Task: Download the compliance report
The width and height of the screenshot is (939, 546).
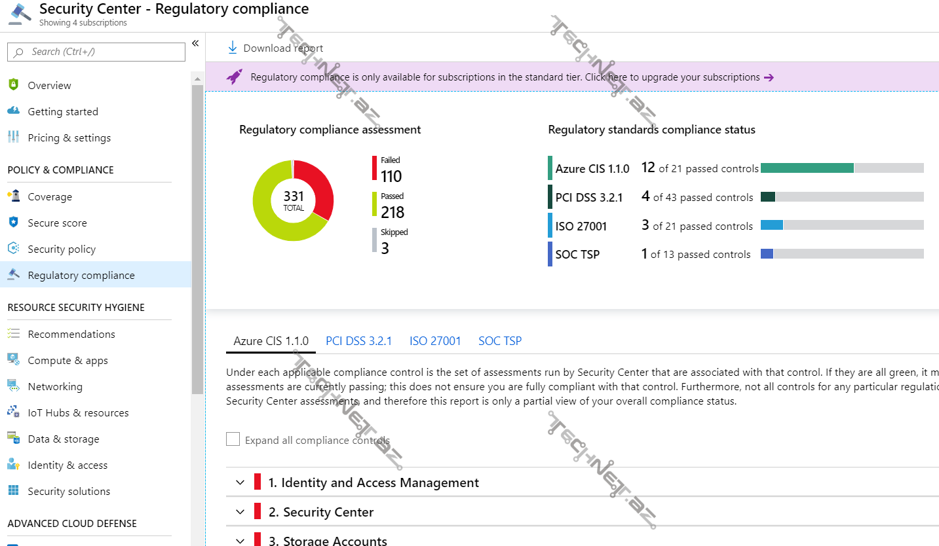Action: click(x=275, y=48)
